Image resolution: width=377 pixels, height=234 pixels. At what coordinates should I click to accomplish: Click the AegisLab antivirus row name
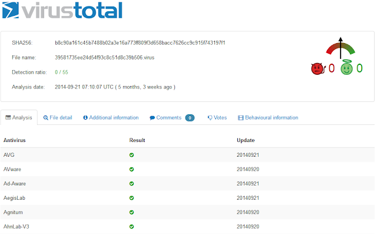(x=14, y=198)
